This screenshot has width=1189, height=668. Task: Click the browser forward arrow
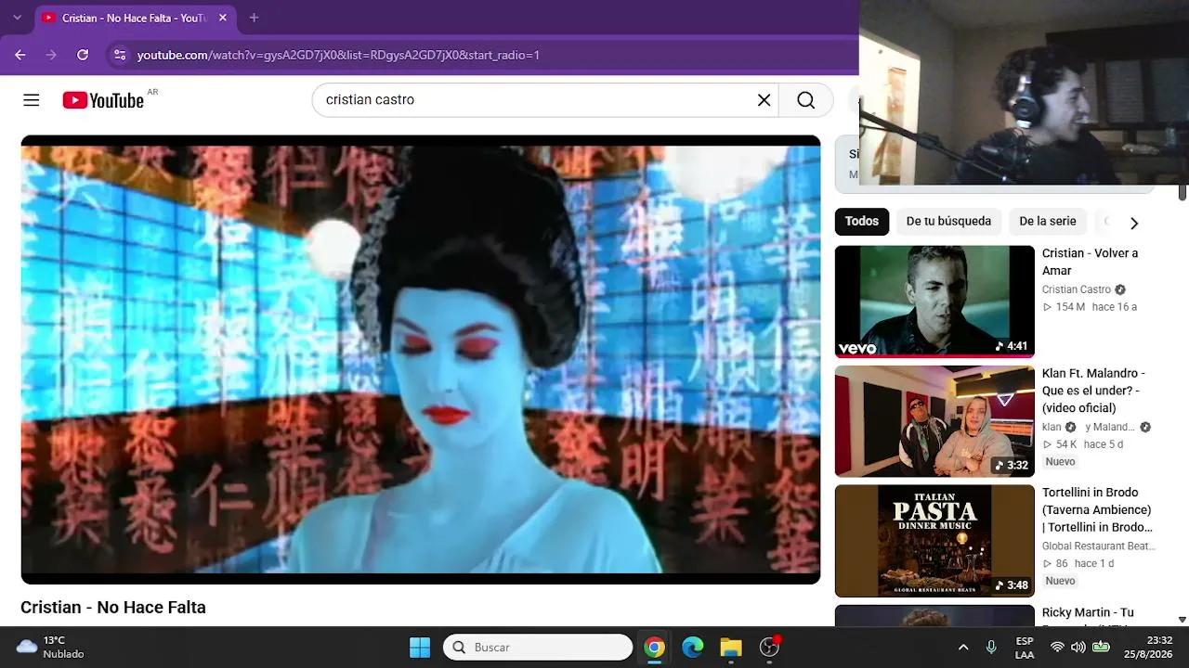coord(51,55)
